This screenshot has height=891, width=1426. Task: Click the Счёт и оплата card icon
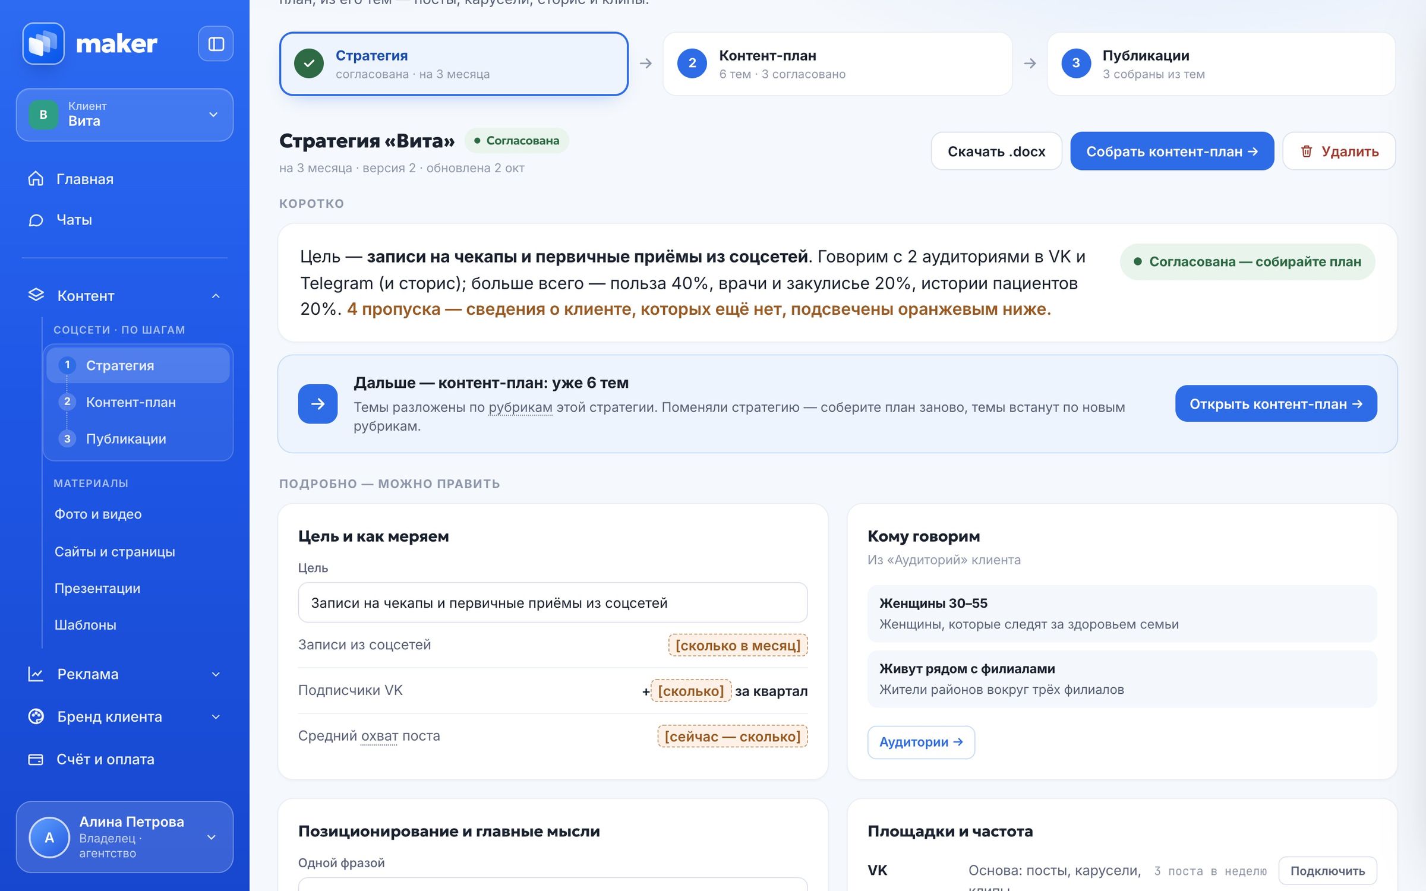pyautogui.click(x=36, y=759)
